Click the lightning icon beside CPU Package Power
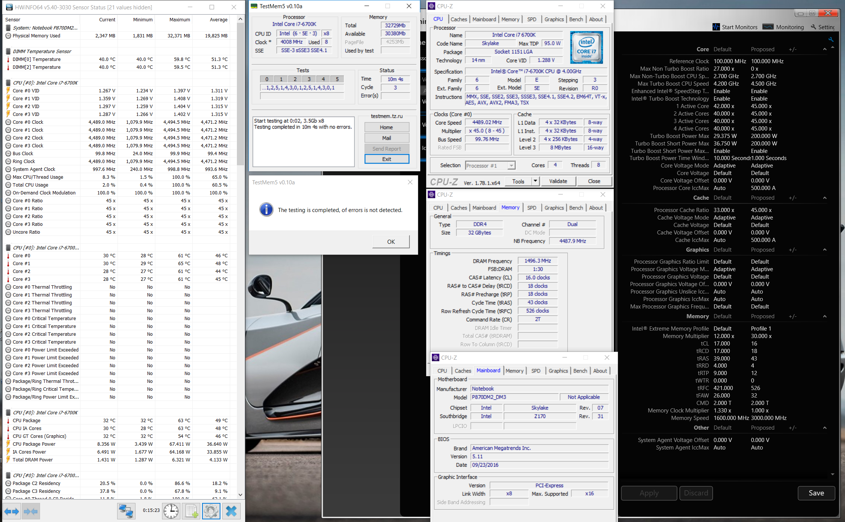The width and height of the screenshot is (845, 522). click(x=8, y=444)
